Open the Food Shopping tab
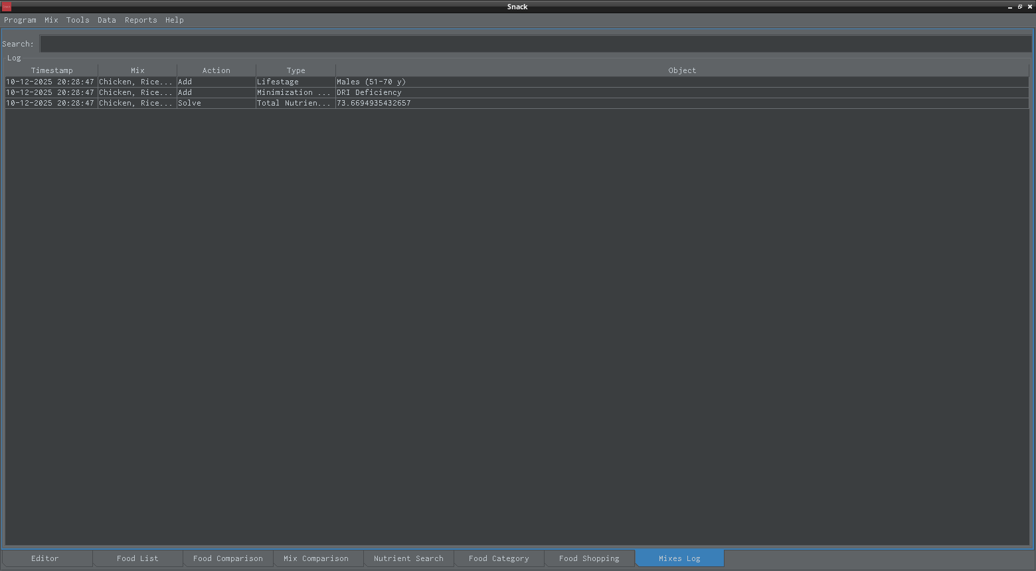1036x571 pixels. [x=589, y=558]
